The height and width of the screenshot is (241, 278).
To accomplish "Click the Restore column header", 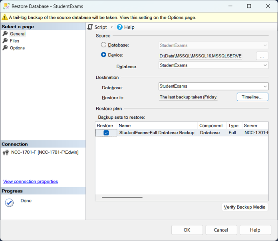I will [x=106, y=125].
